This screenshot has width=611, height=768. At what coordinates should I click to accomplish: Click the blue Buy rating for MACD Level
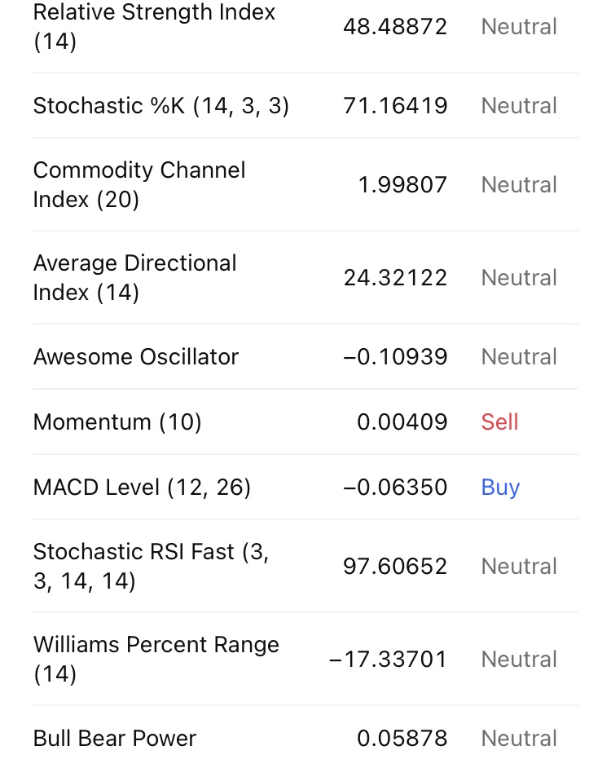pyautogui.click(x=500, y=487)
